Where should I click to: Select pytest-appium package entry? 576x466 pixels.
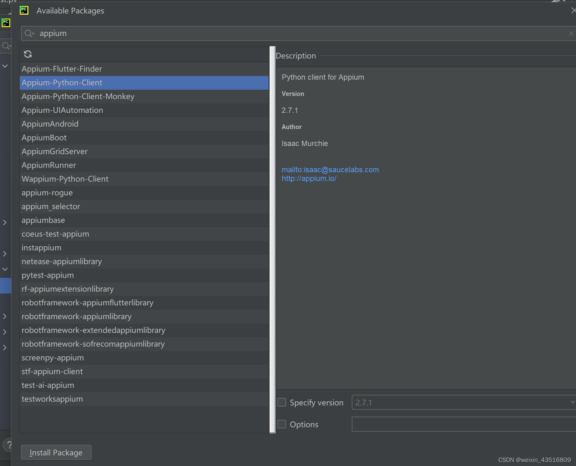(x=48, y=275)
